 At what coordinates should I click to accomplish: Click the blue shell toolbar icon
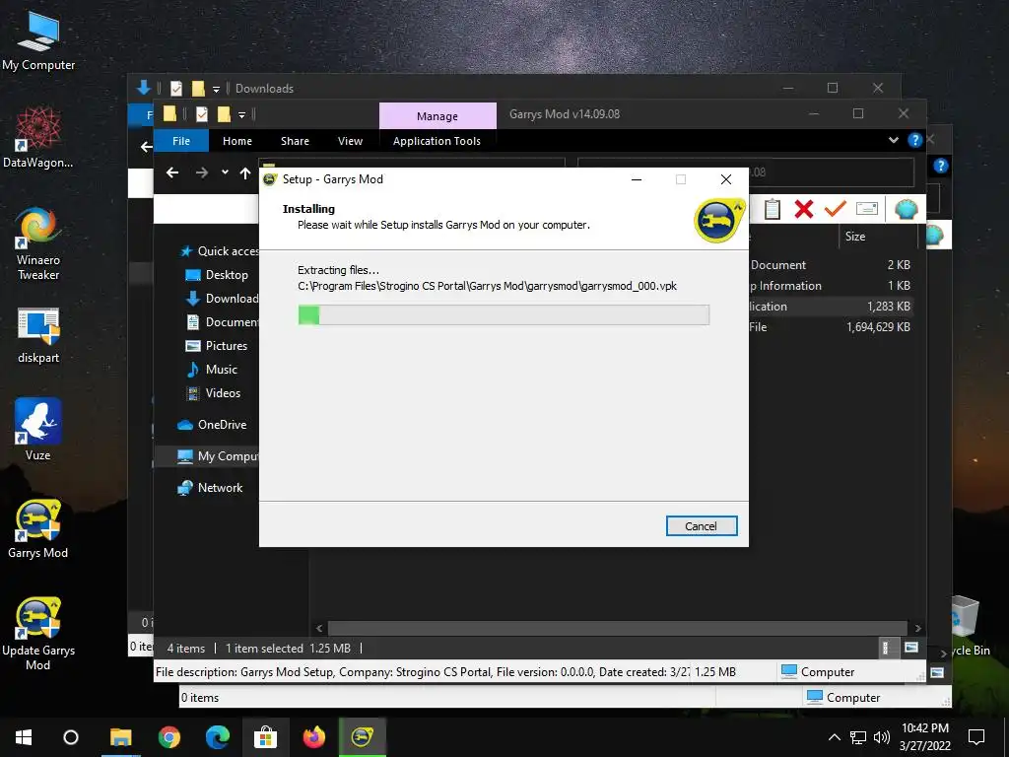pyautogui.click(x=907, y=209)
